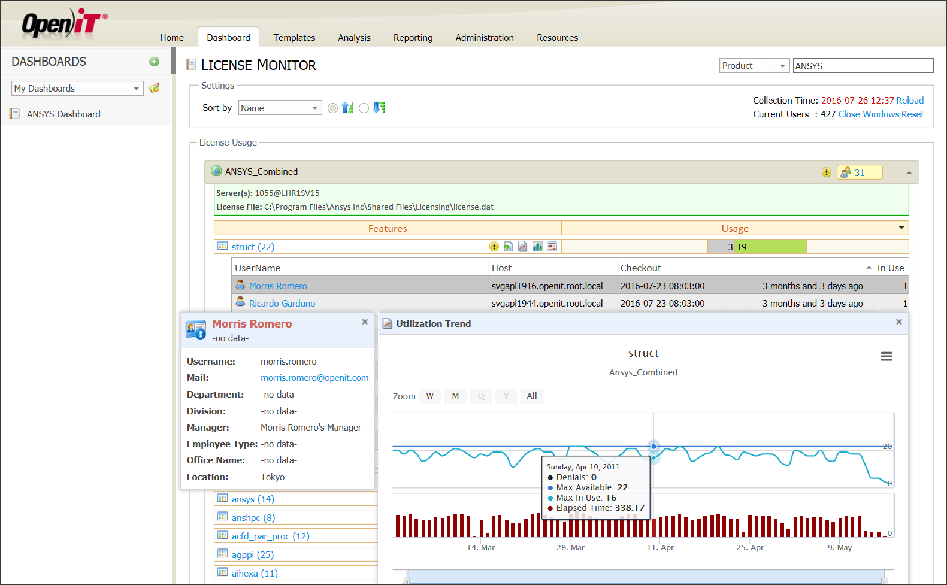947x585 pixels.
Task: Open the Sort by Name dropdown
Action: 280,108
